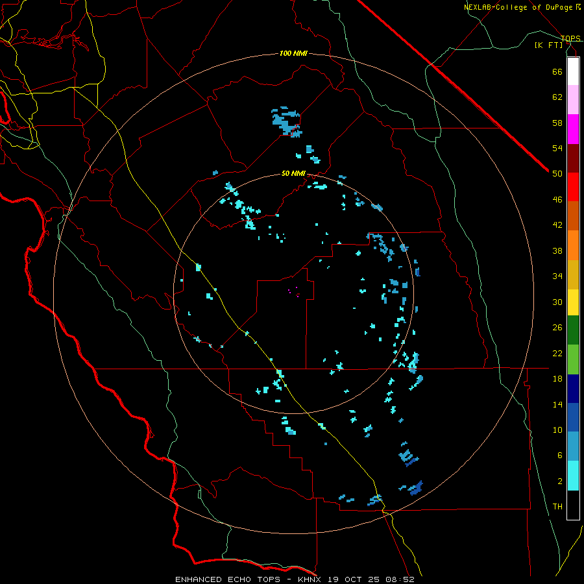Click the '46' legend value
The height and width of the screenshot is (584, 584).
pos(557,200)
